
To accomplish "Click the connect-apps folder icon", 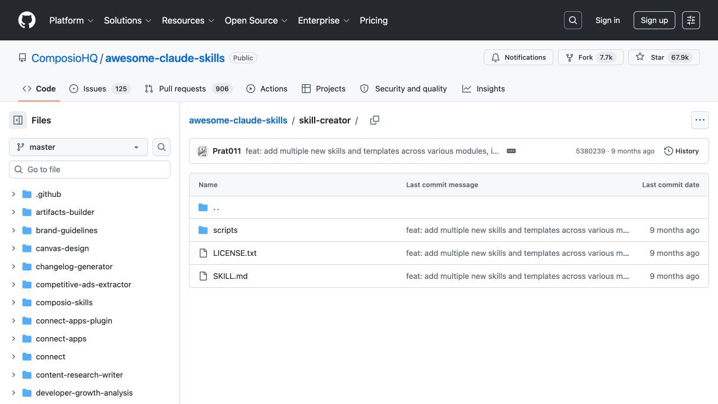I will (x=27, y=338).
